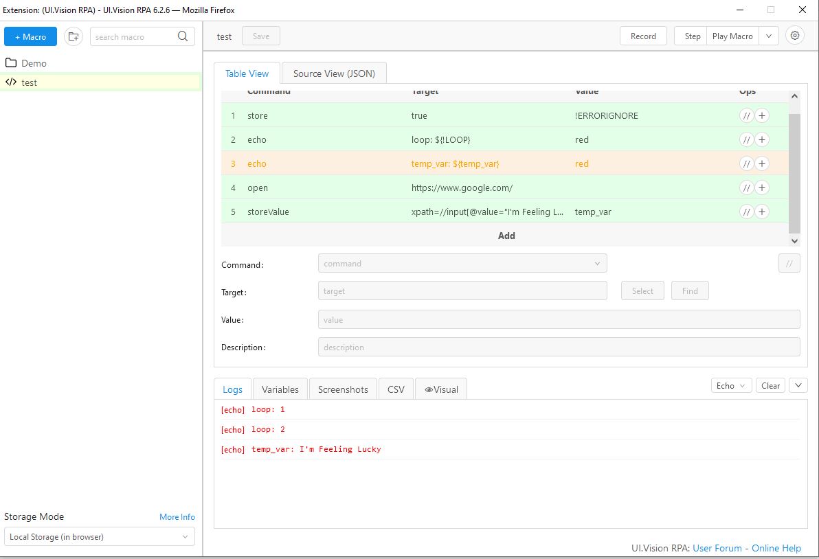Click the Record button
Image resolution: width=819 pixels, height=559 pixels.
coord(643,36)
